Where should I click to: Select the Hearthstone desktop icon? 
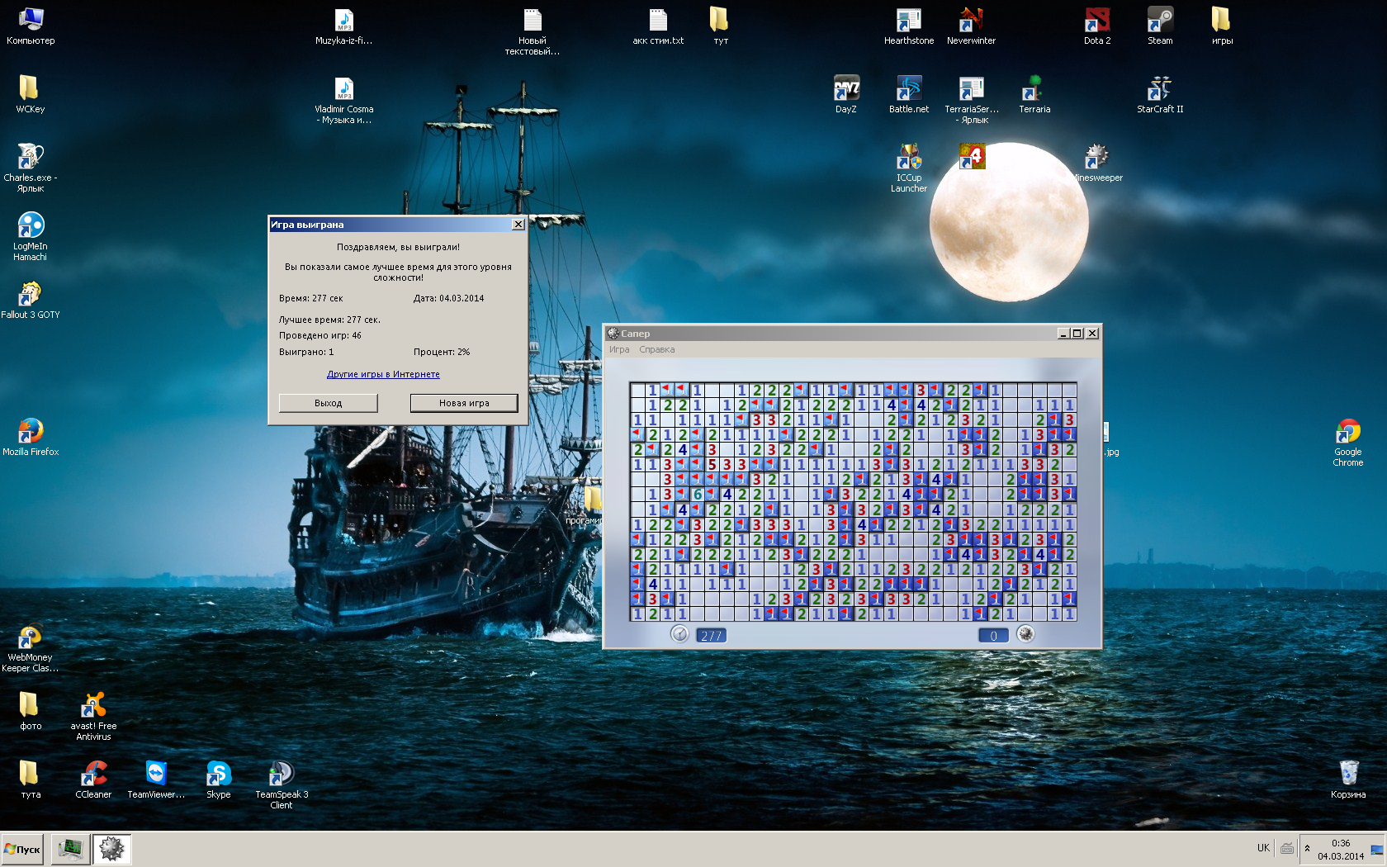[x=908, y=21]
